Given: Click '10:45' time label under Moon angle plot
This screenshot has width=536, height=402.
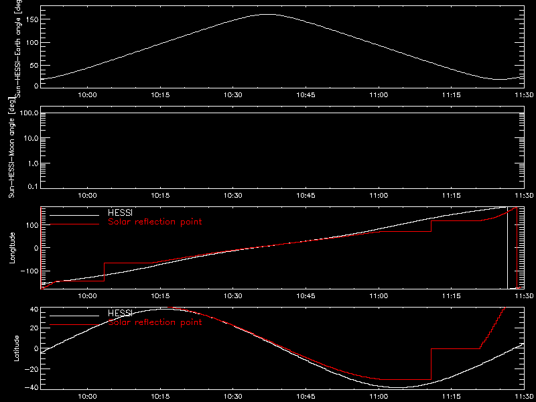Looking at the screenshot, I should 306,196.
